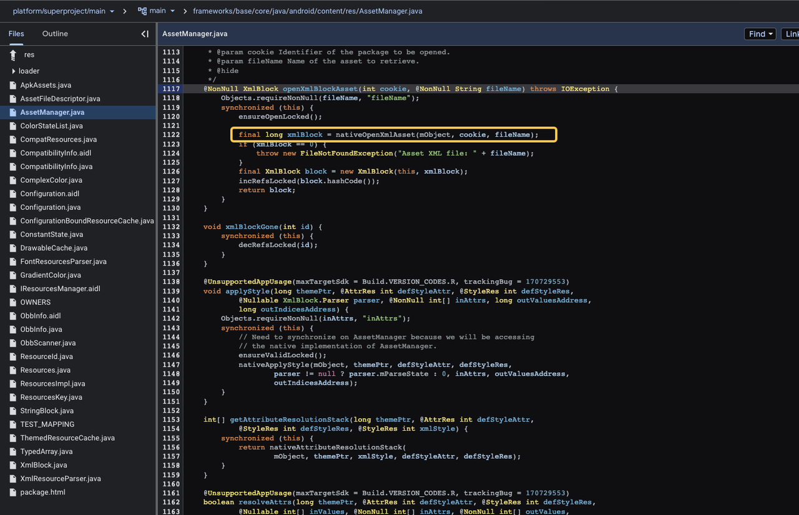799x515 pixels.
Task: Switch to the Files tab
Action: (16, 34)
